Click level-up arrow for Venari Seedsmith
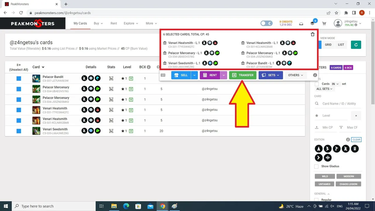This screenshot has height=211, width=375. (131, 131)
